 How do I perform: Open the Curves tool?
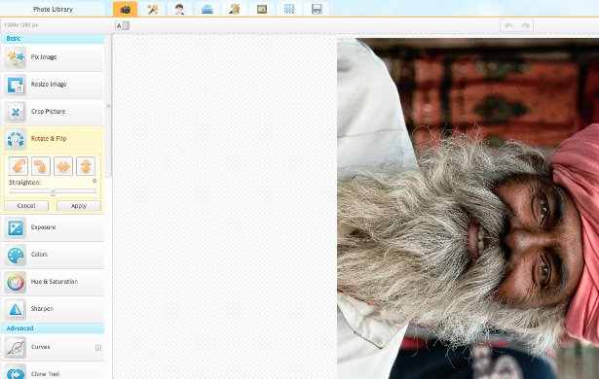click(53, 347)
